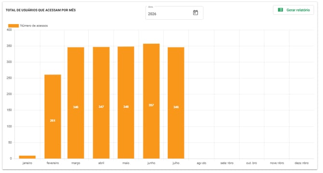Image resolution: width=323 pixels, height=173 pixels.
Task: Click the janeiro bar
Action: tap(27, 157)
